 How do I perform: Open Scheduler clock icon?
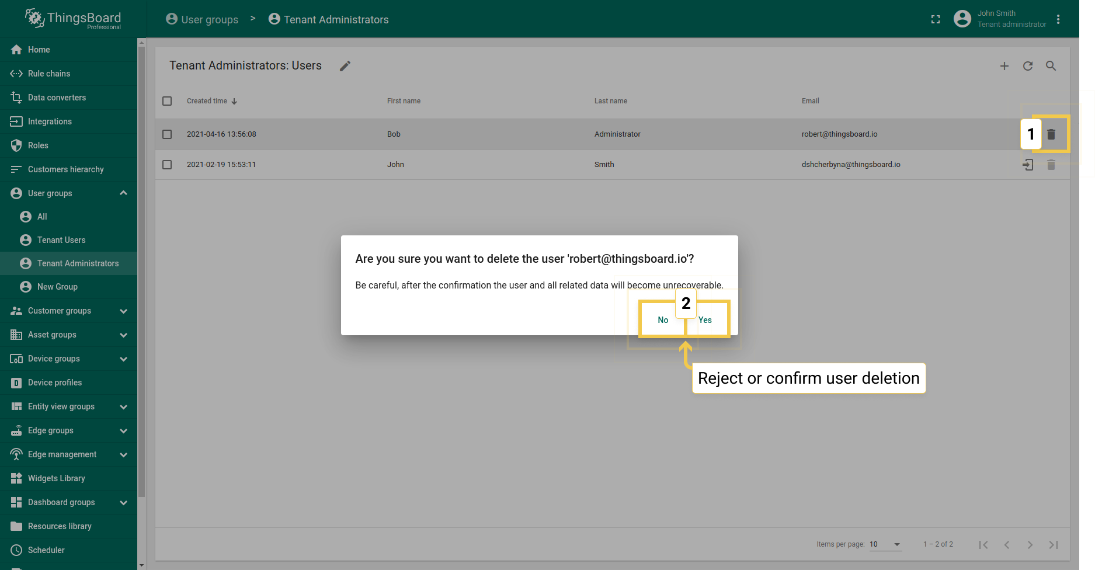click(x=16, y=550)
